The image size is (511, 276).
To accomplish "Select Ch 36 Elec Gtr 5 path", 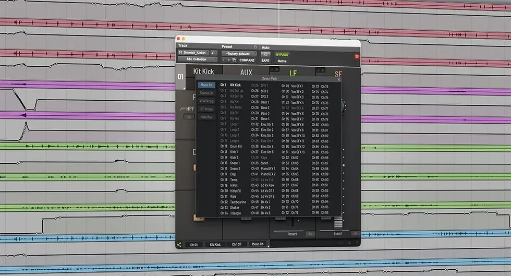I will tap(262, 147).
